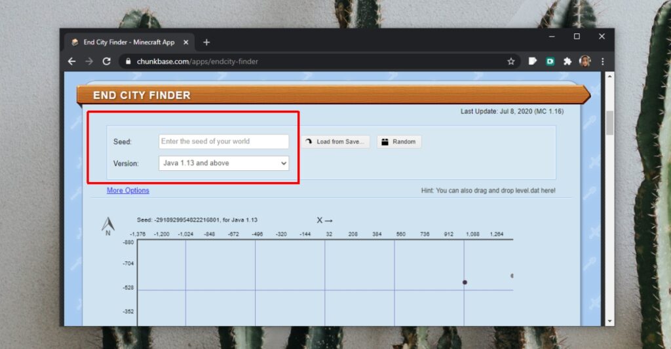The height and width of the screenshot is (349, 671).
Task: Close the End City Finder tab
Action: pos(185,43)
